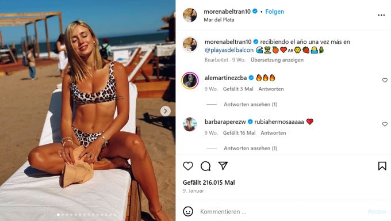This screenshot has width=391, height=221.
Task: Open the @playasdelbalcon mention link
Action: coord(229,50)
